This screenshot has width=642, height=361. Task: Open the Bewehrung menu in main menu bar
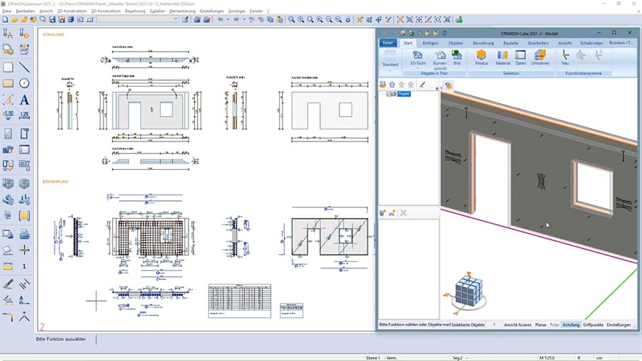pyautogui.click(x=135, y=11)
